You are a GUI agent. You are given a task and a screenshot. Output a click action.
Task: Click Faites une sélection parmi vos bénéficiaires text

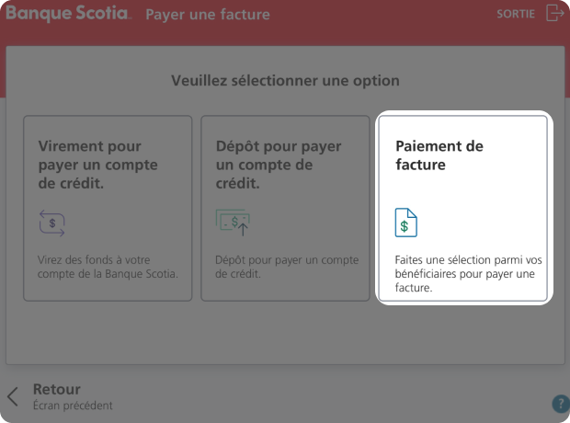coord(468,273)
